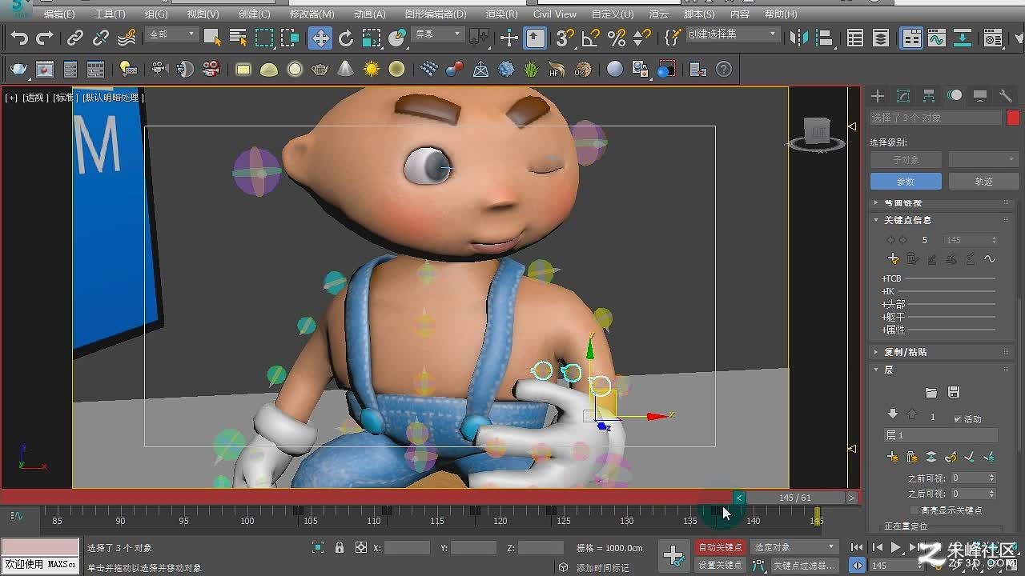1025x576 pixels.
Task: Click the 设置关键点 button
Action: (721, 565)
